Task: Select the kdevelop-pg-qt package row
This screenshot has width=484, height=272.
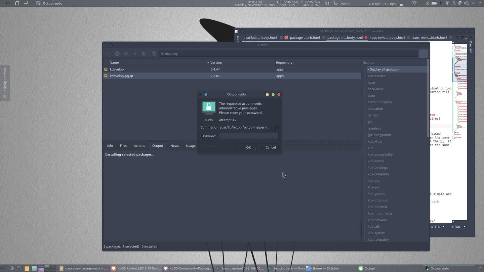Action: (x=232, y=76)
